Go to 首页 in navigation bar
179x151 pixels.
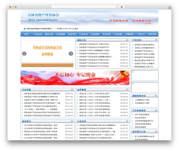point(26,34)
